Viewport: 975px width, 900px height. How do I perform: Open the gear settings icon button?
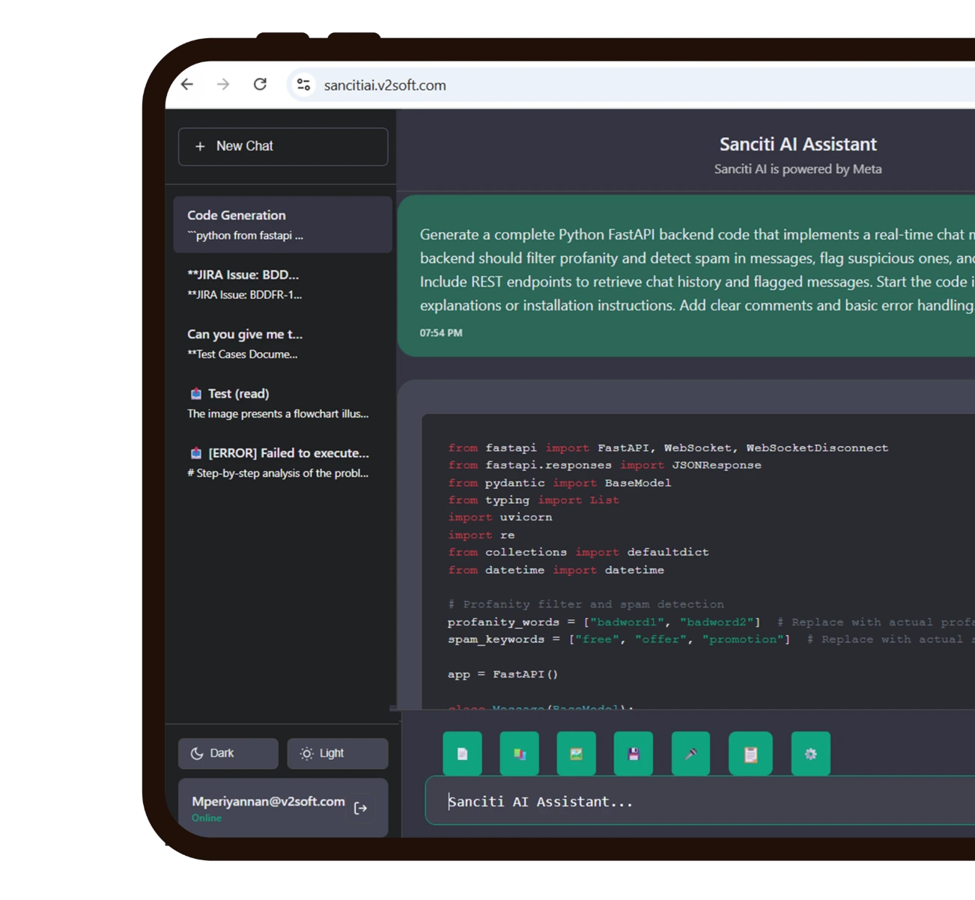point(810,753)
